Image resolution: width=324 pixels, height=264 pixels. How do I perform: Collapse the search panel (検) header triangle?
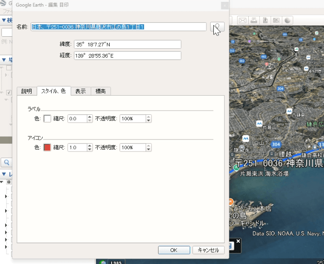[x=4, y=20]
